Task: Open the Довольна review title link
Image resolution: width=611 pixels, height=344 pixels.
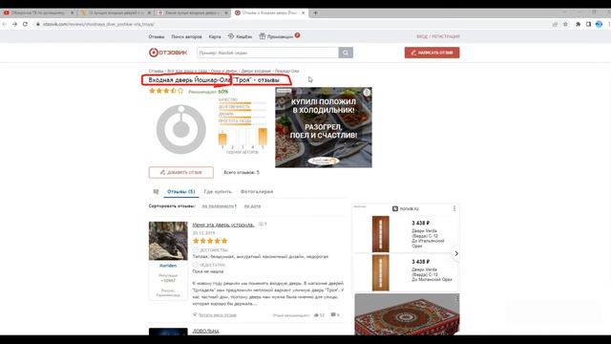Action: [206, 332]
